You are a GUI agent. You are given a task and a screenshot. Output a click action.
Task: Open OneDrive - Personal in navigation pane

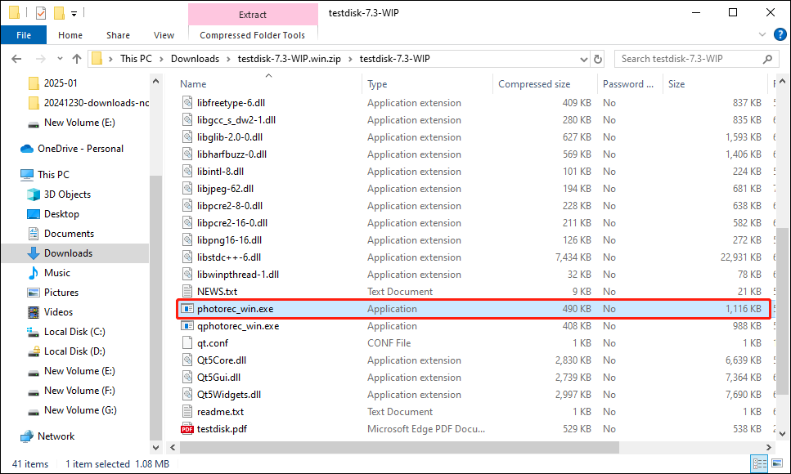pyautogui.click(x=72, y=149)
